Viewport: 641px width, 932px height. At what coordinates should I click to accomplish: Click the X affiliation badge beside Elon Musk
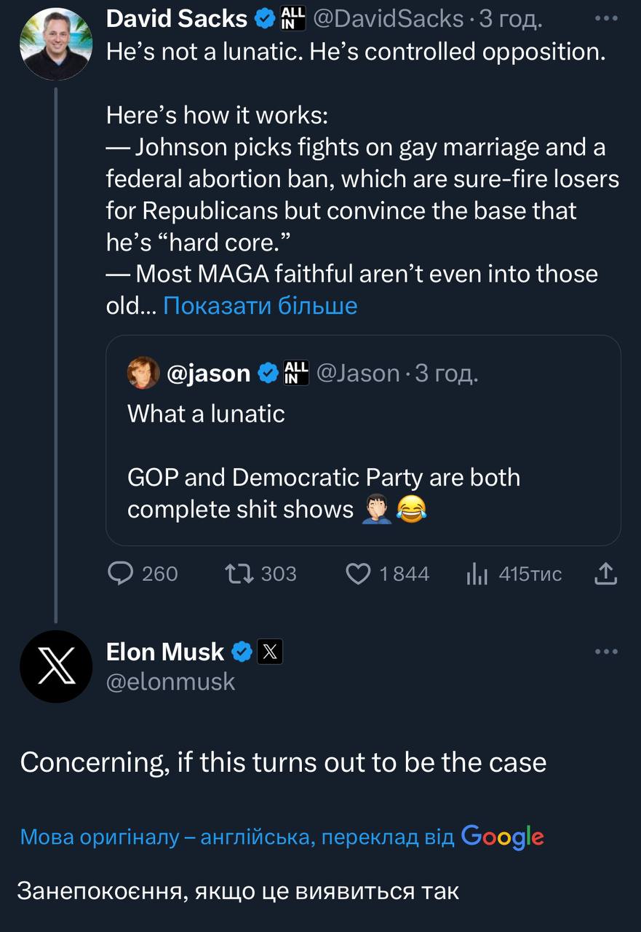[x=269, y=652]
